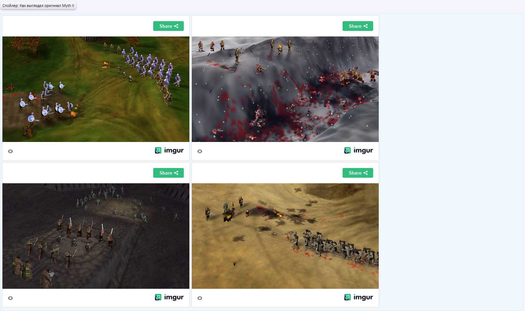This screenshot has height=311, width=525.
Task: Open imgur wordmark link below snowy battle image
Action: [363, 150]
